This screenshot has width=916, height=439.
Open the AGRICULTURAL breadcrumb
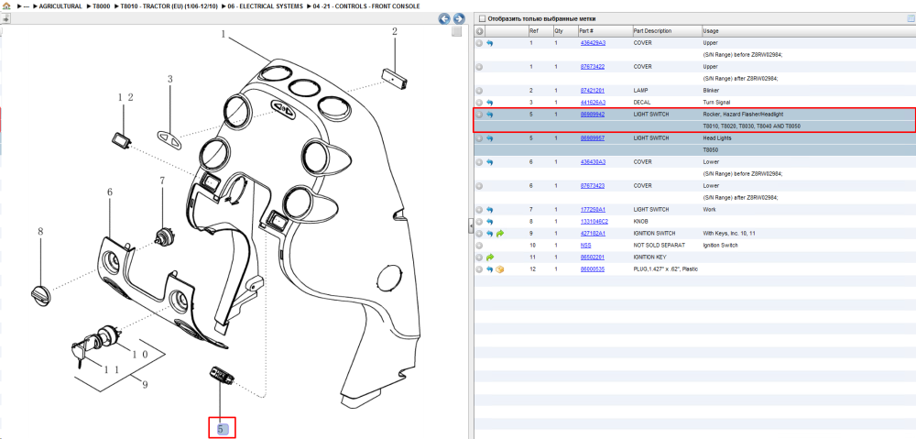click(x=60, y=5)
